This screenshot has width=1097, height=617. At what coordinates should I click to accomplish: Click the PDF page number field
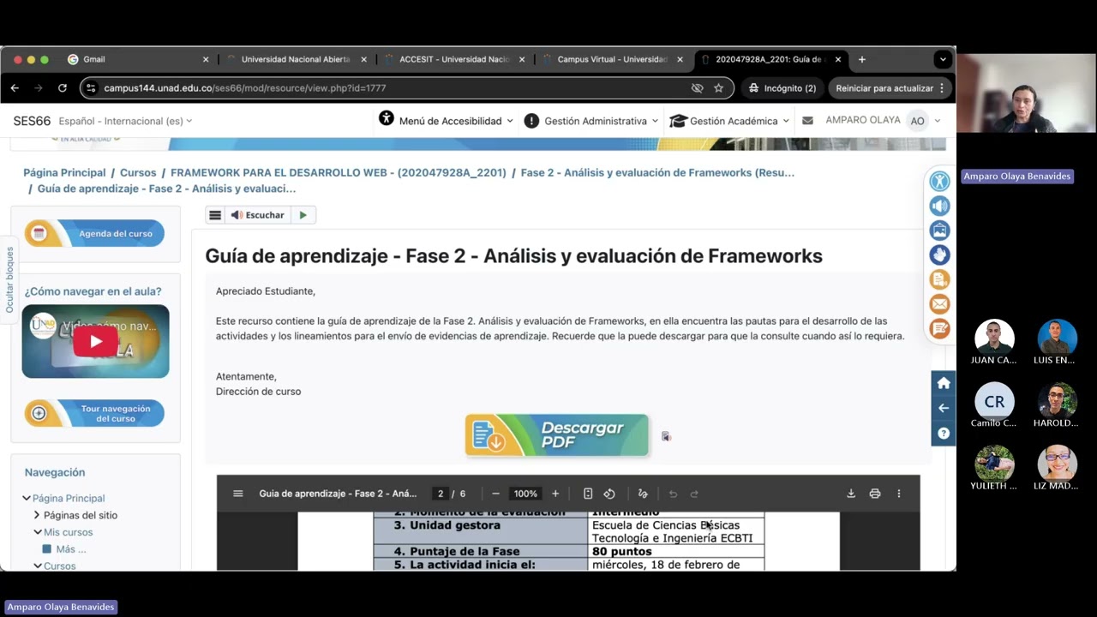pyautogui.click(x=441, y=494)
